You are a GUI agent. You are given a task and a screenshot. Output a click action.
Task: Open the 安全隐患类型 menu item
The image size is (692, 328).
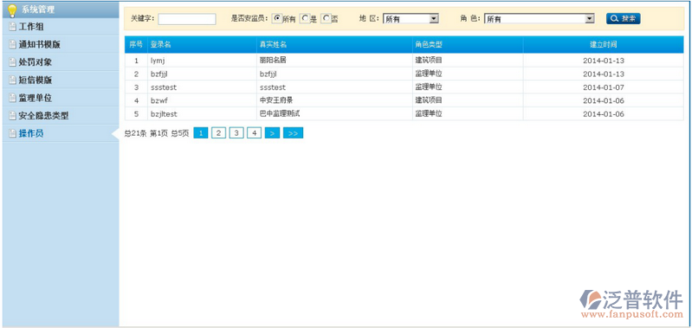(x=43, y=116)
